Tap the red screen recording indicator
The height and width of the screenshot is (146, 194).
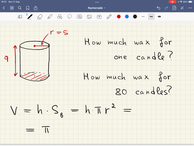click(172, 2)
